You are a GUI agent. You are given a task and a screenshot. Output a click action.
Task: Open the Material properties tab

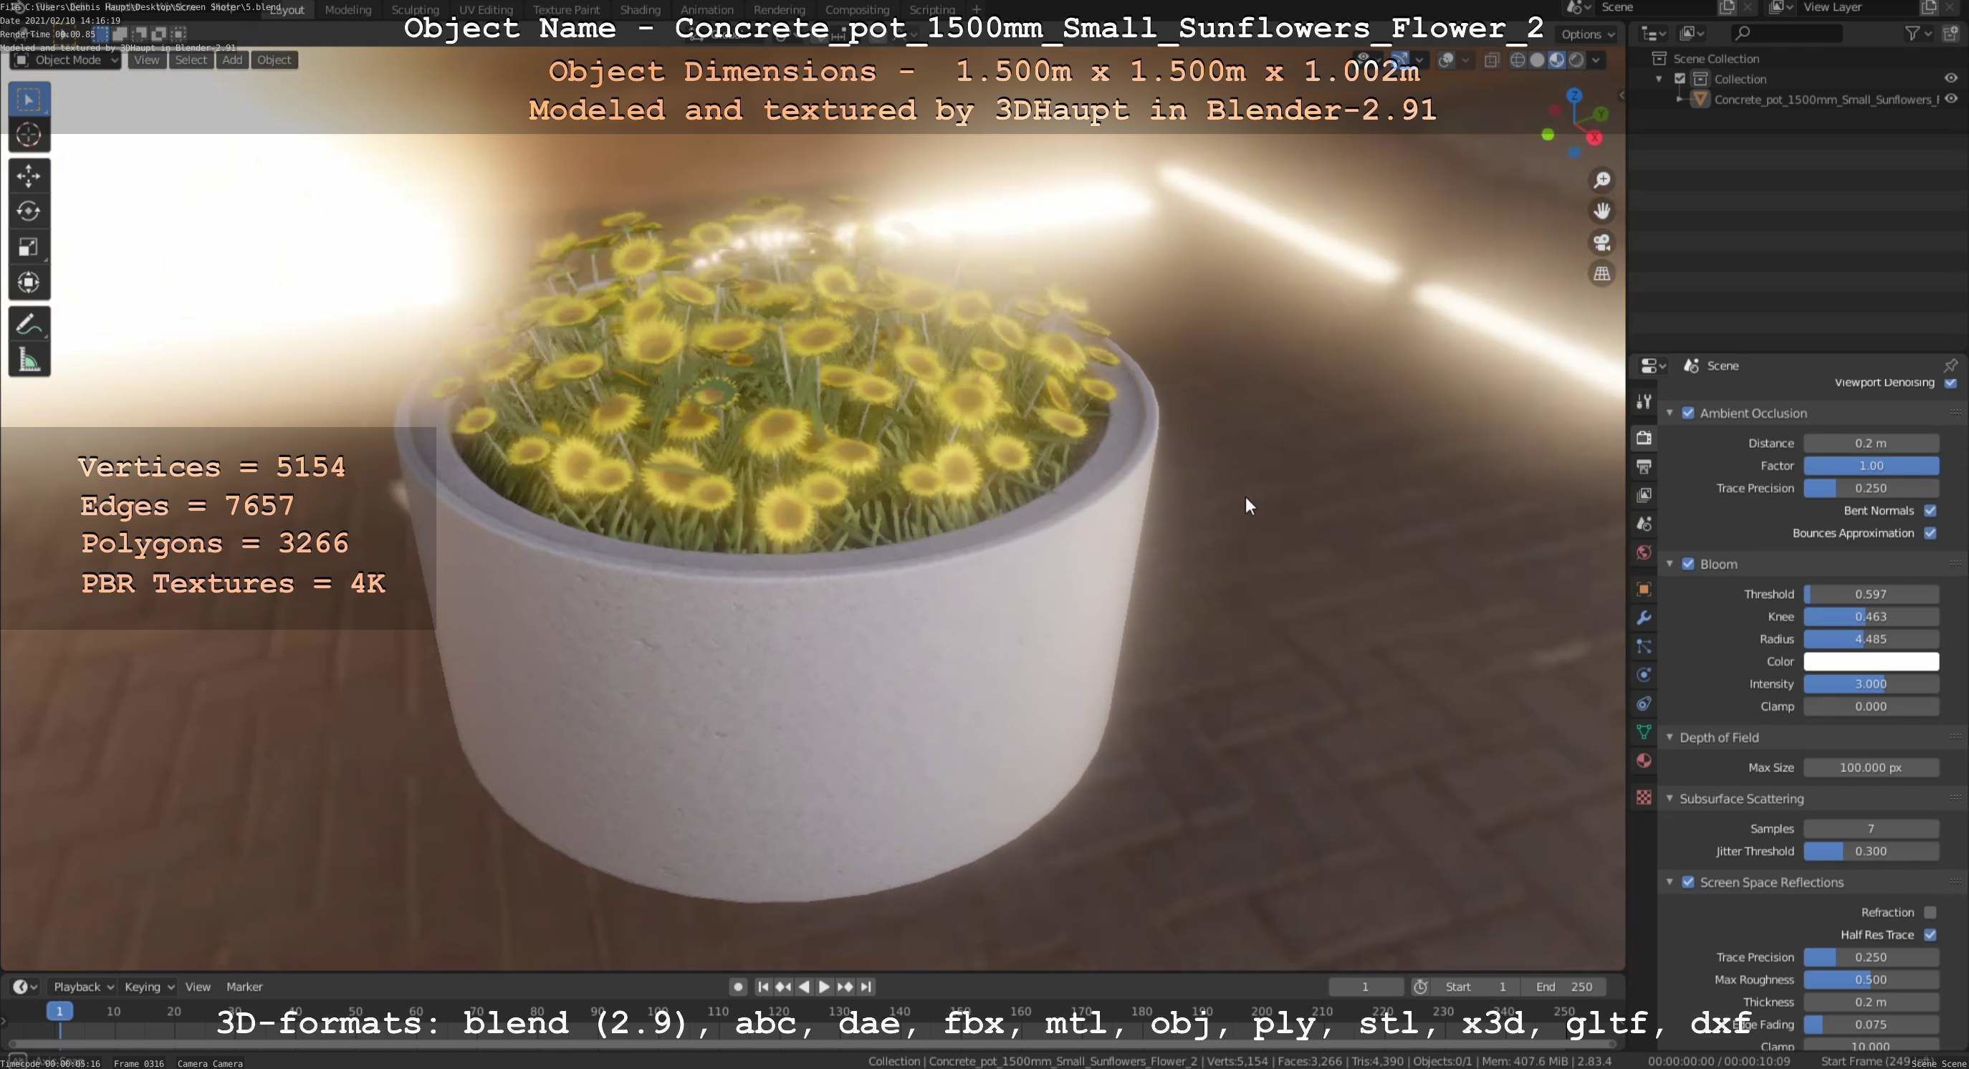click(x=1644, y=761)
